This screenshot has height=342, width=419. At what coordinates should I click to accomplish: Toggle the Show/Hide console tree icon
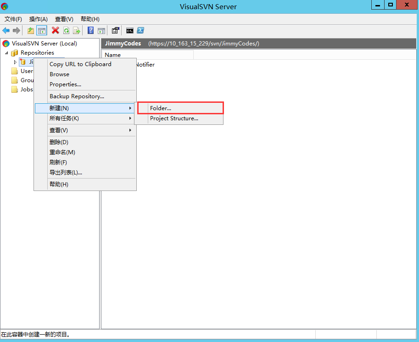tap(42, 30)
